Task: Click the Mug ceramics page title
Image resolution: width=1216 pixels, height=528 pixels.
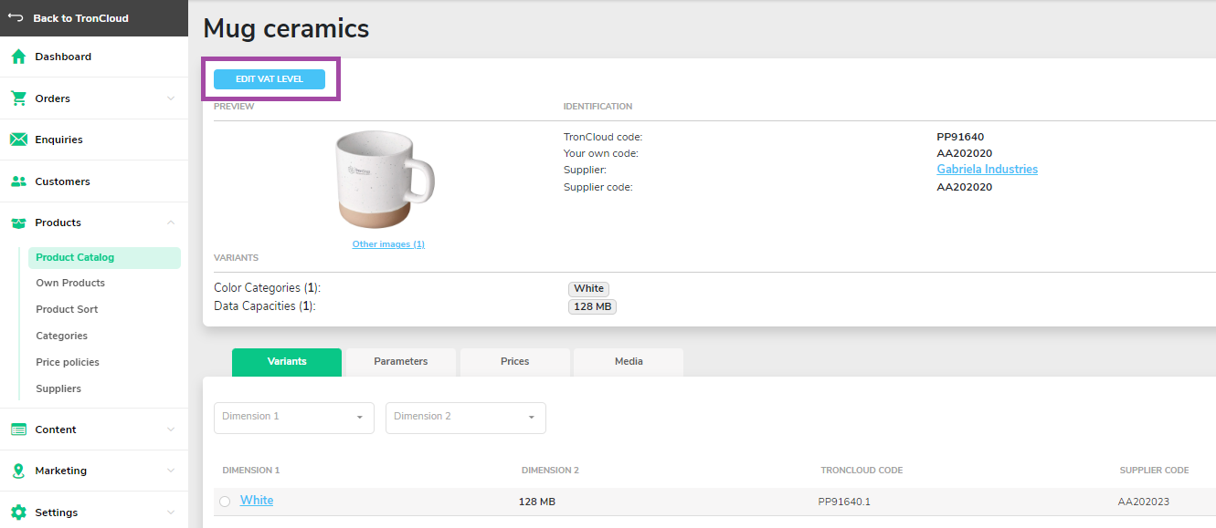Action: [x=286, y=29]
